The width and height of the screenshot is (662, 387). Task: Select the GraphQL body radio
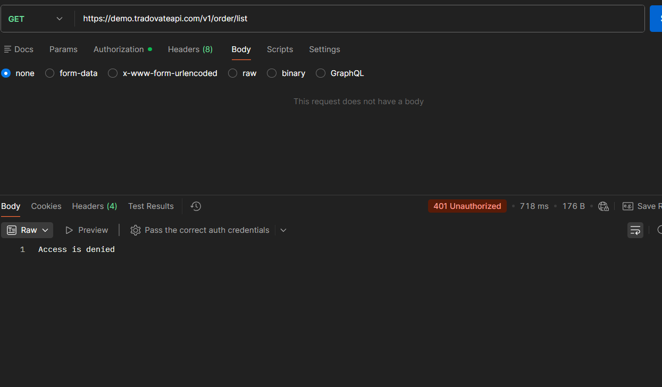coord(321,73)
